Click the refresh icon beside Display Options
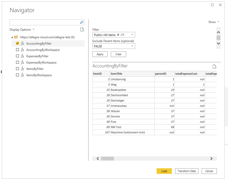The height and width of the screenshot is (182, 228). [x=82, y=29]
